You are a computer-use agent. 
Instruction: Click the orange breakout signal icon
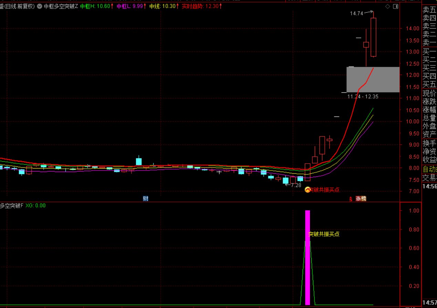(x=308, y=189)
